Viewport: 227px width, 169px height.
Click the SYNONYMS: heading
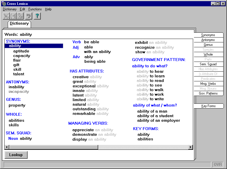18,41
